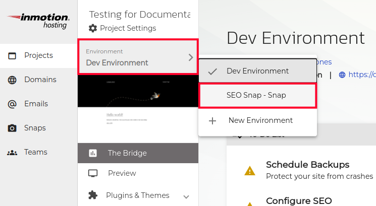Click the arrow beside Dev Environment selector
376x206 pixels.
point(191,57)
